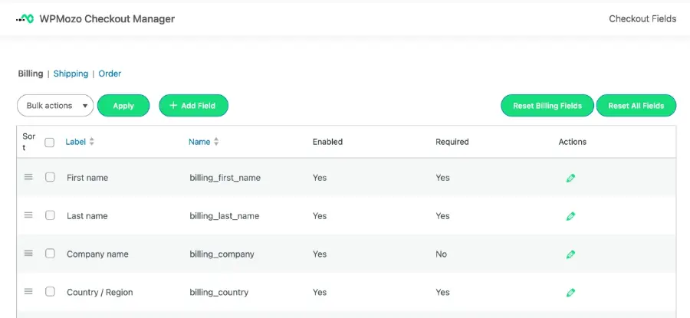Screen dimensions: 690x318
Task: Click Reset All Fields button
Action: (x=636, y=106)
